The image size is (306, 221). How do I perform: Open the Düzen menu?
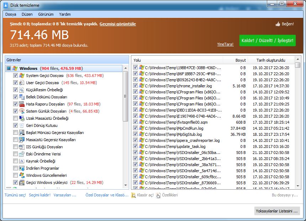tap(27, 14)
